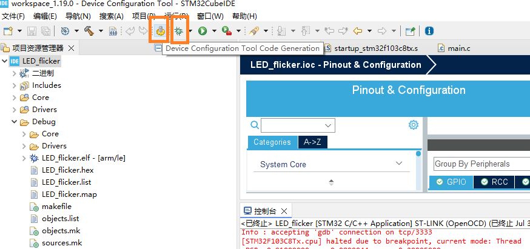Expand the top-level Drivers folder
Screen dimensions: 530x249
(x=14, y=110)
